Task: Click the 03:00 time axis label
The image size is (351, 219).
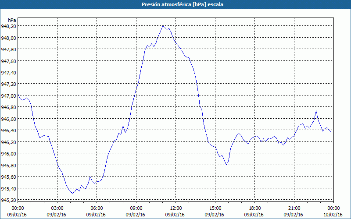Action: [x=57, y=208]
